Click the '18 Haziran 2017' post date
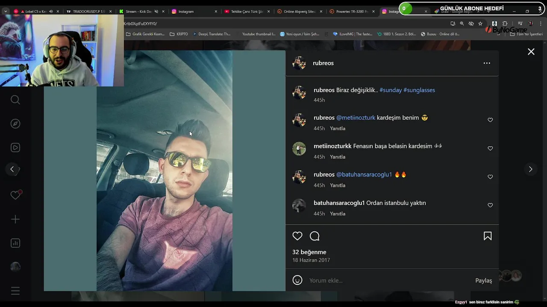The height and width of the screenshot is (307, 547). 311,260
